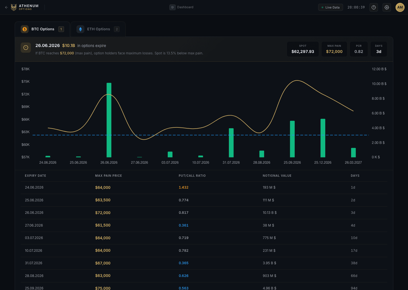The height and width of the screenshot is (290, 408).
Task: Click the SPOT $62,297.93 card
Action: point(303,49)
